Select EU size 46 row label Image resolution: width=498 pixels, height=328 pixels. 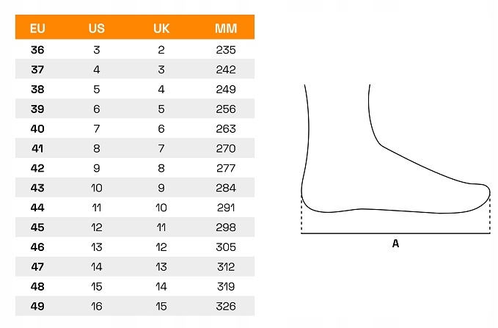[37, 247]
